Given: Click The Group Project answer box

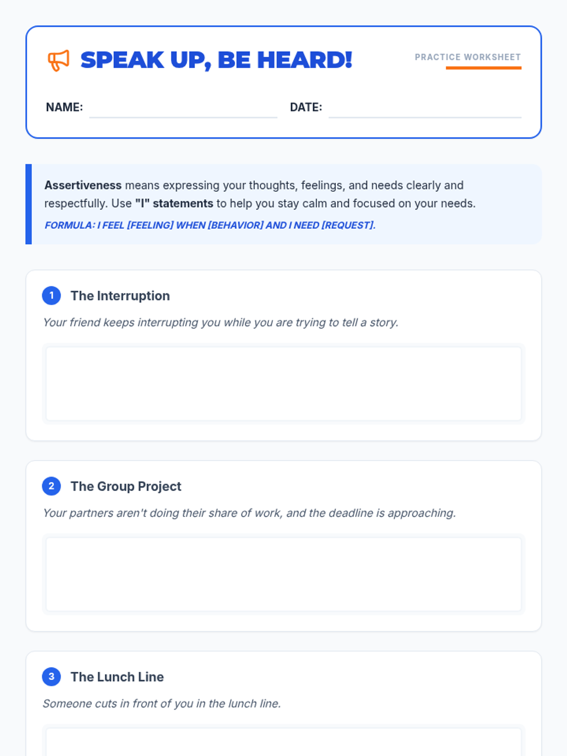Looking at the screenshot, I should click(283, 574).
